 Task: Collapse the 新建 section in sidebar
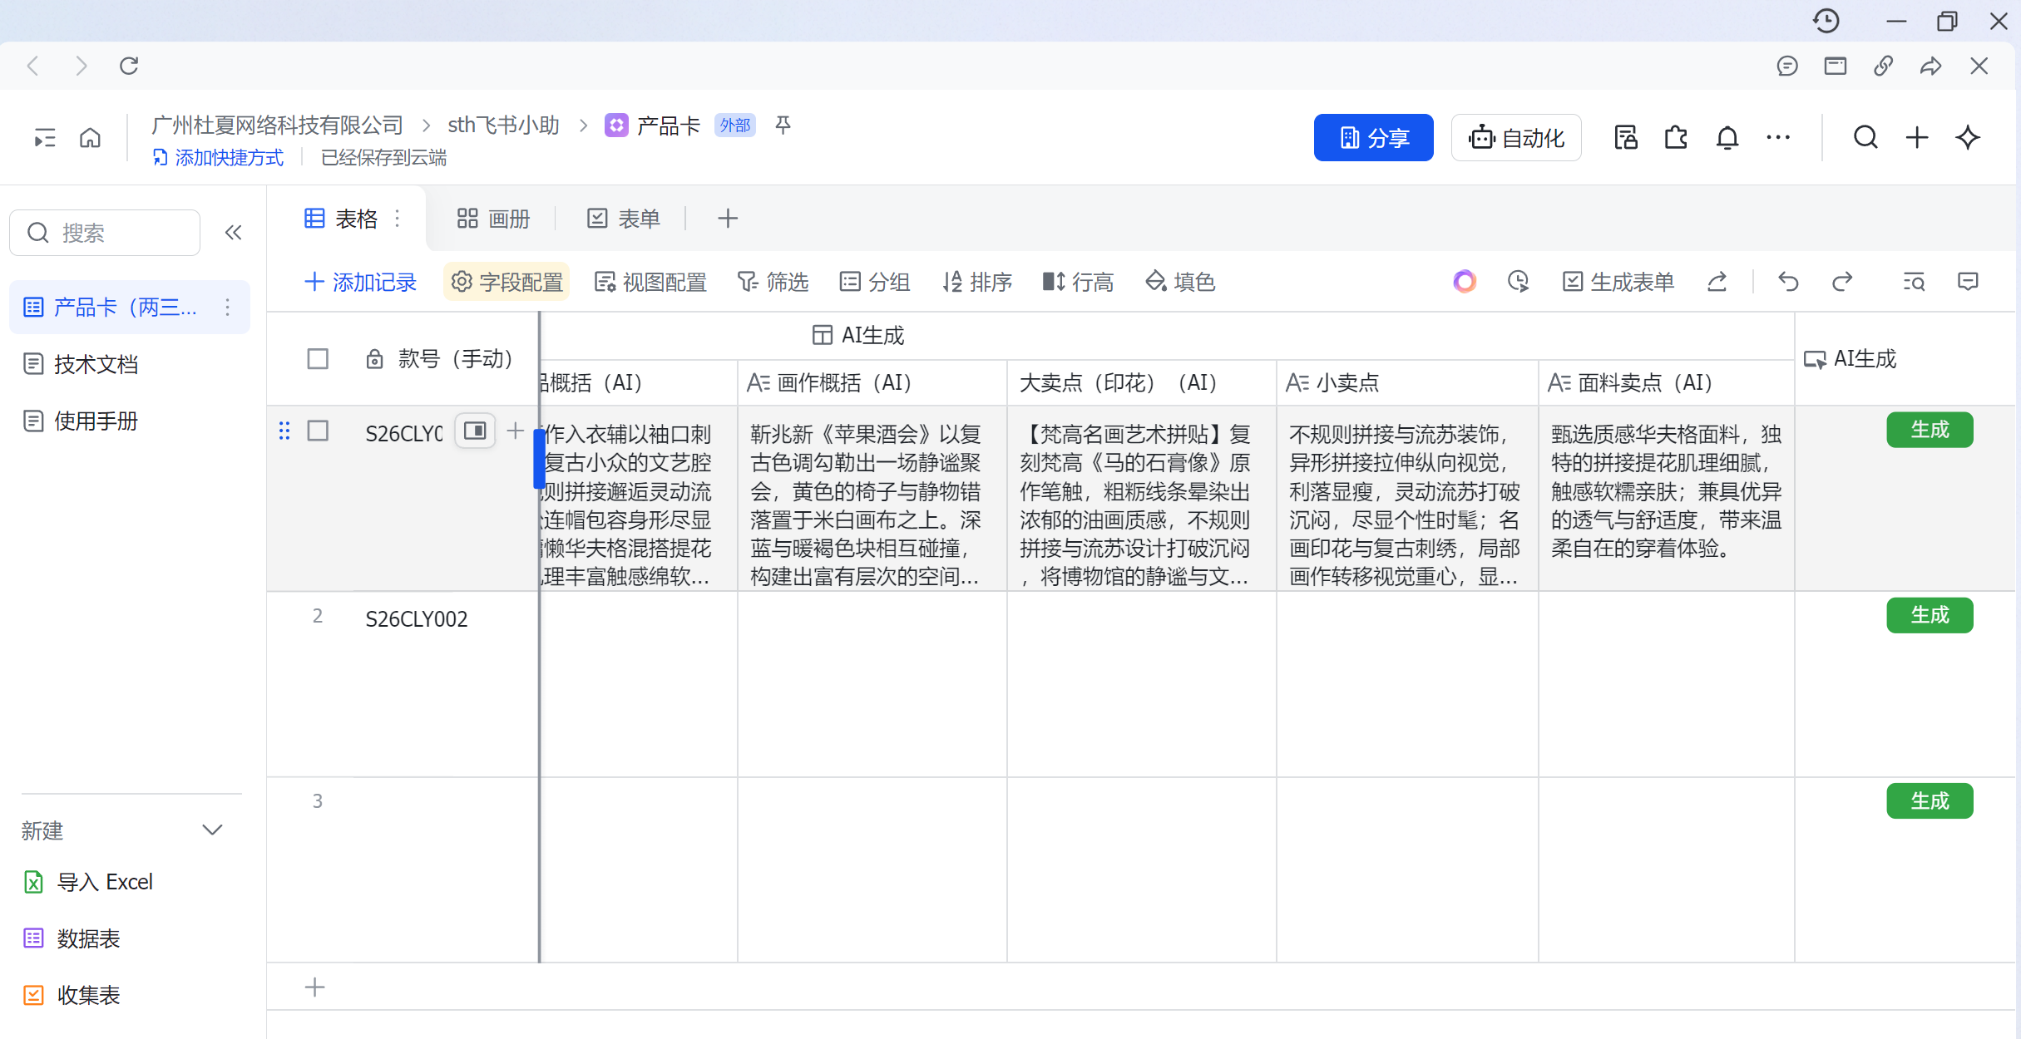click(213, 830)
